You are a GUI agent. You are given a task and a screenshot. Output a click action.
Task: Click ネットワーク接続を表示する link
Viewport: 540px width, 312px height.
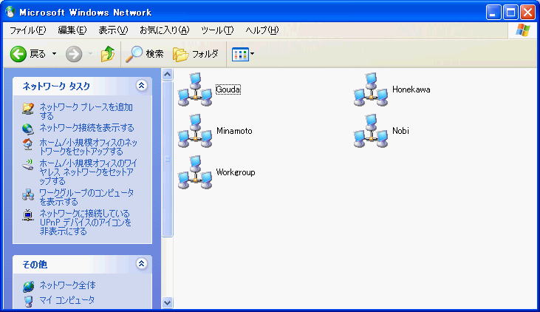[86, 128]
